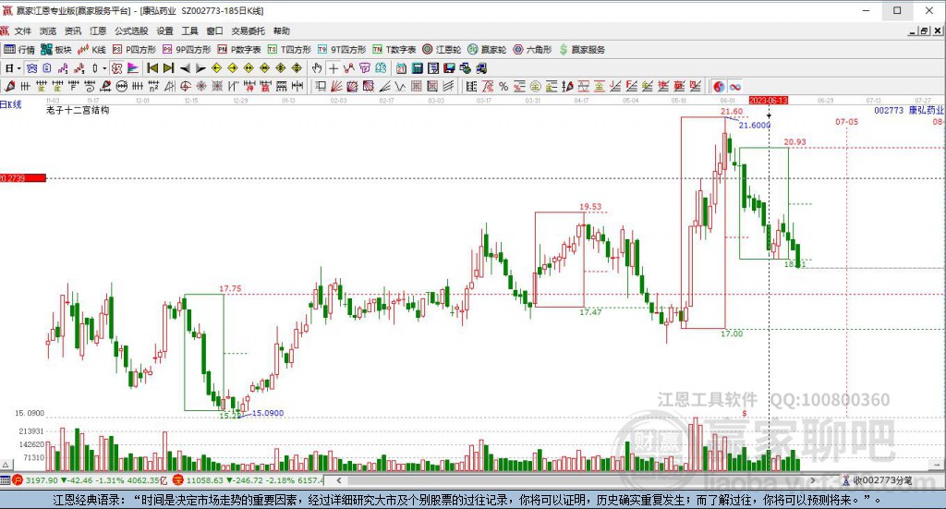This screenshot has width=946, height=509.
Task: Open the 日 period dropdown
Action: coord(12,68)
